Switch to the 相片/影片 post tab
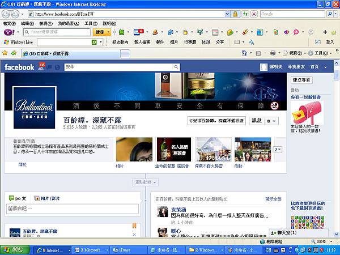Image resolution: width=340 pixels, height=255 pixels. (47, 198)
